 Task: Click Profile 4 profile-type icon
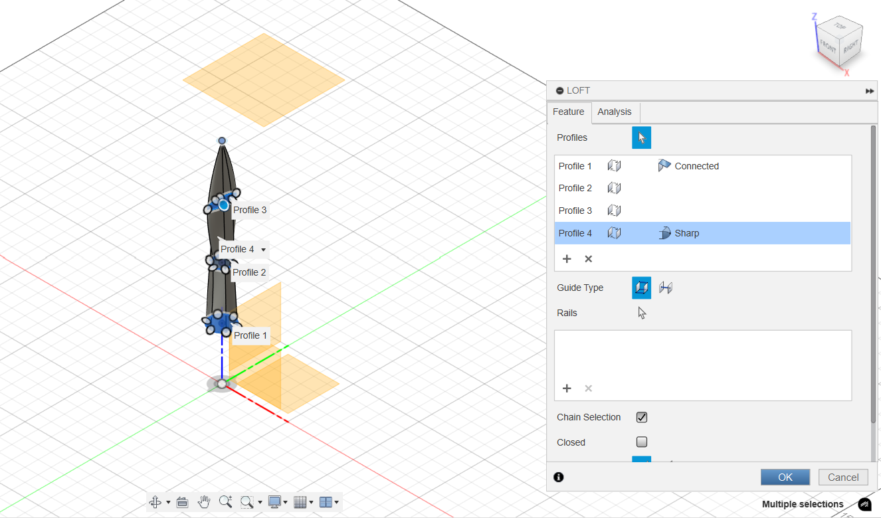(x=615, y=233)
